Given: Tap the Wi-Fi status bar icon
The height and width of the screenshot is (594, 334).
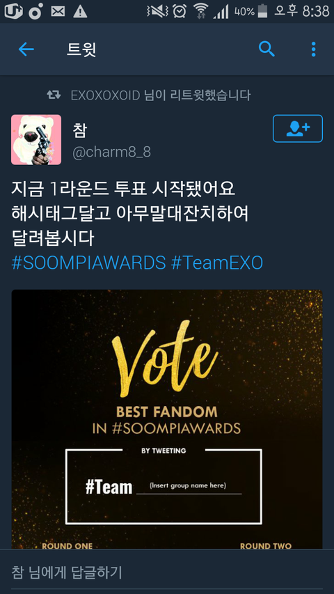Looking at the screenshot, I should (200, 11).
